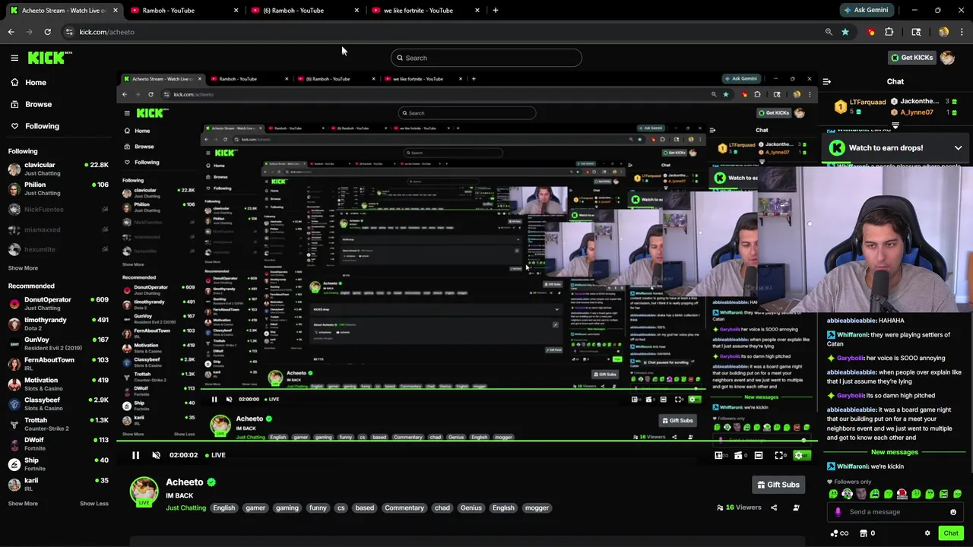This screenshot has width=973, height=547.
Task: Jump to the LIVE indicator in player
Action: pyautogui.click(x=216, y=455)
